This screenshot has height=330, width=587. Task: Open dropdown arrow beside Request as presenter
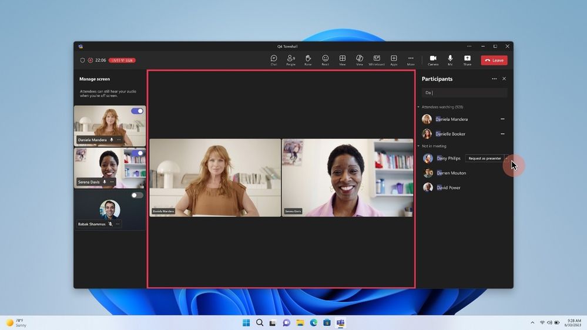pyautogui.click(x=506, y=159)
